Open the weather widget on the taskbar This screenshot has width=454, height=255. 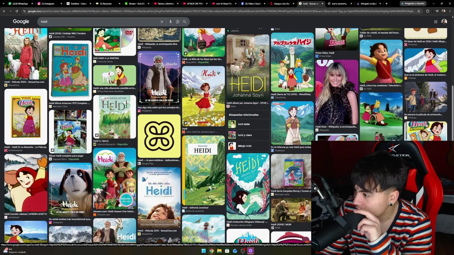tap(14, 250)
